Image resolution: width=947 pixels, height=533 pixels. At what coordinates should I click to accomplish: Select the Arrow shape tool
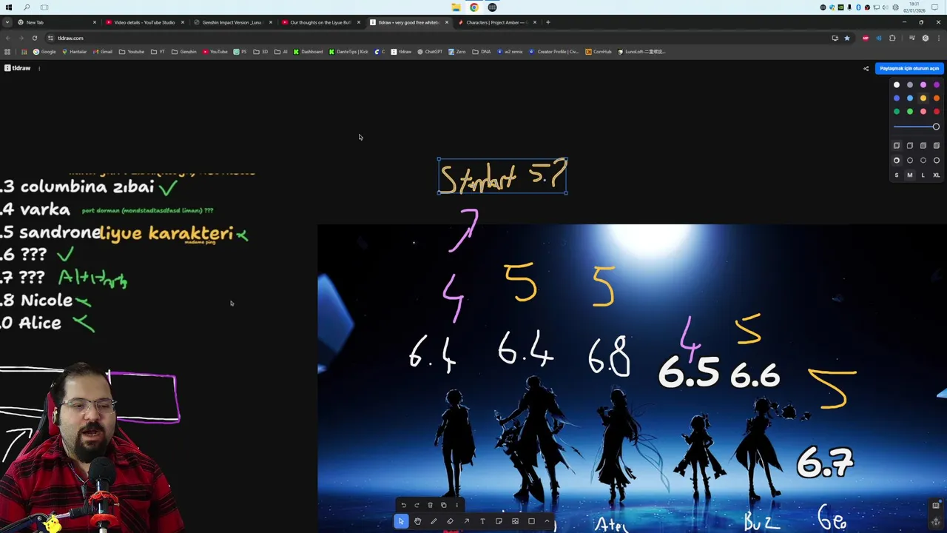466,521
